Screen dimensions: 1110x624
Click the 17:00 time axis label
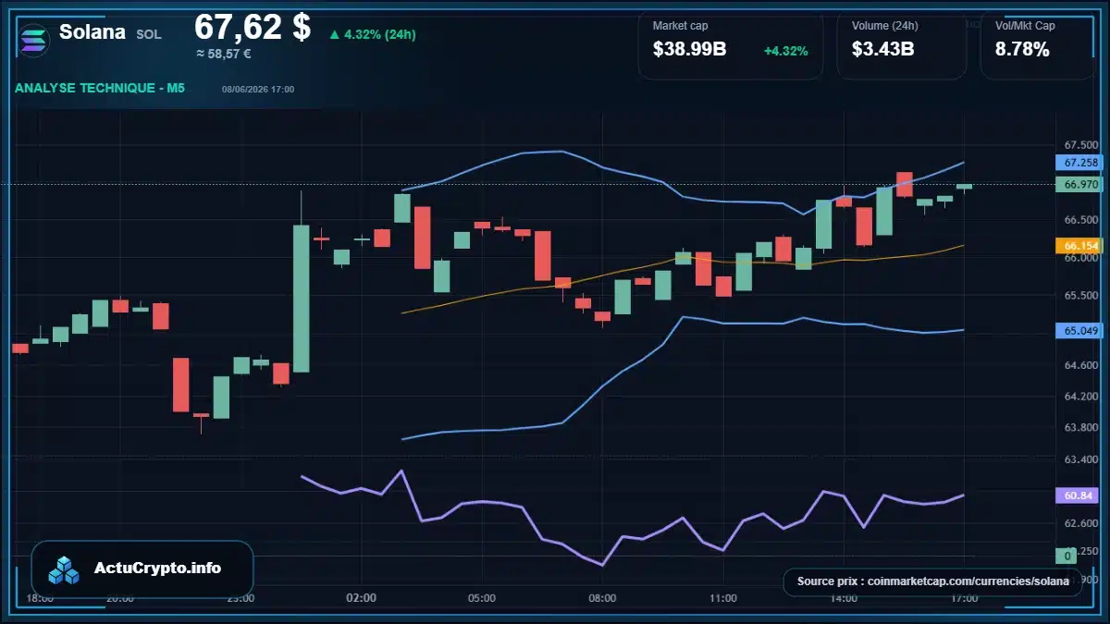tap(964, 598)
